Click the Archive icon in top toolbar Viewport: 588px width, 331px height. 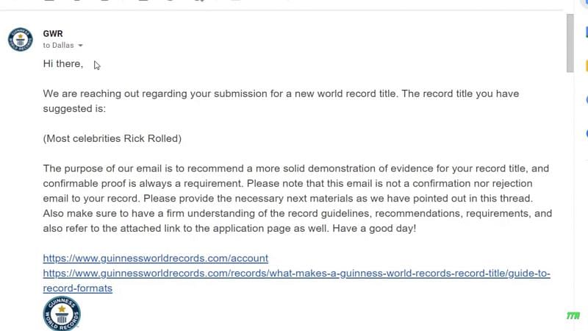(x=49, y=1)
